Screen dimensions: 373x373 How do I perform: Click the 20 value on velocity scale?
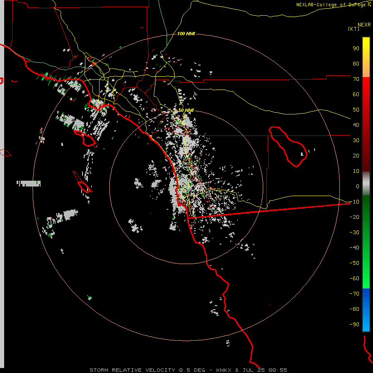click(x=356, y=155)
